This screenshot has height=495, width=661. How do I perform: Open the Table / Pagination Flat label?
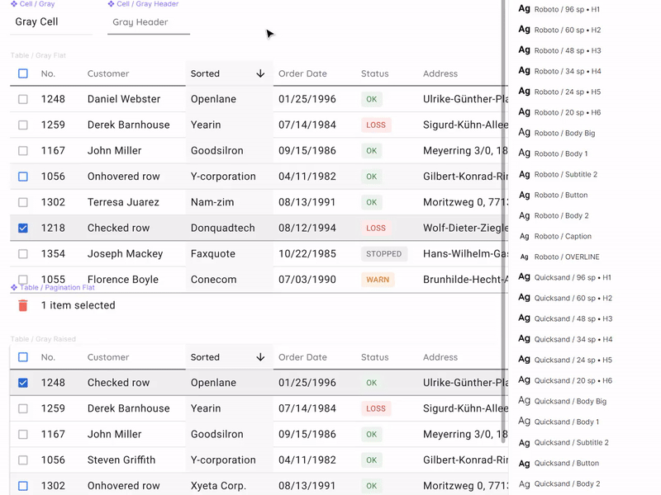(x=57, y=287)
